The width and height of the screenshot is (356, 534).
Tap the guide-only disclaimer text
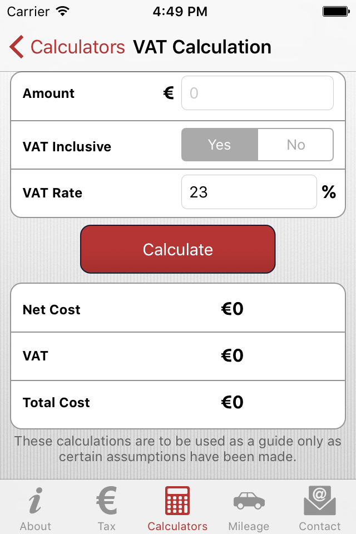pos(178,449)
